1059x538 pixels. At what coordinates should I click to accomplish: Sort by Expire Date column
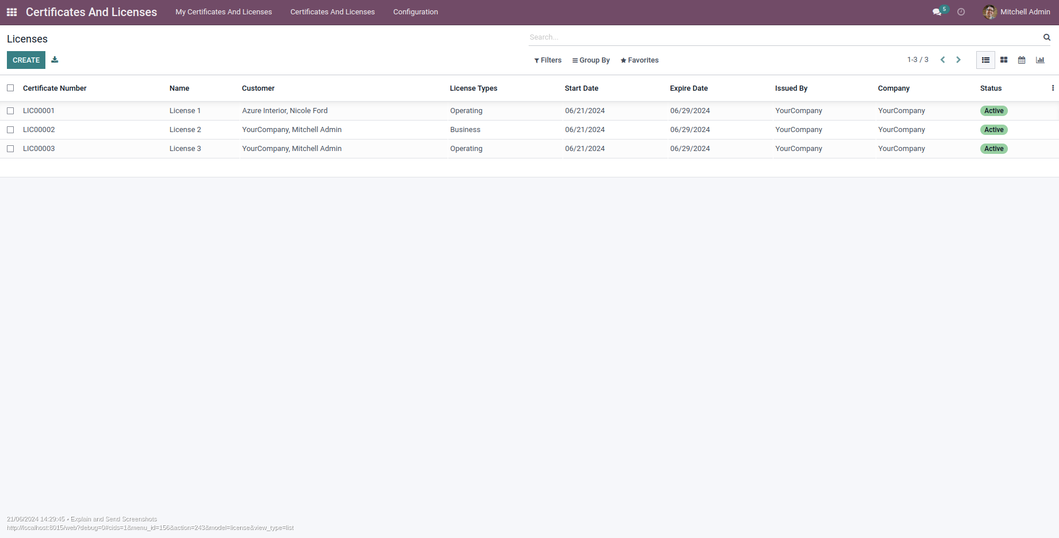(x=688, y=88)
